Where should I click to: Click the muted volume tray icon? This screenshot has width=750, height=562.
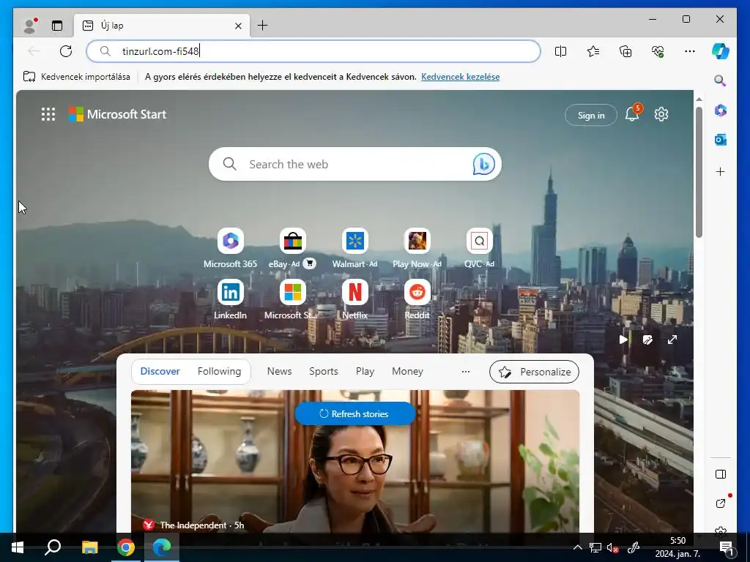(613, 547)
